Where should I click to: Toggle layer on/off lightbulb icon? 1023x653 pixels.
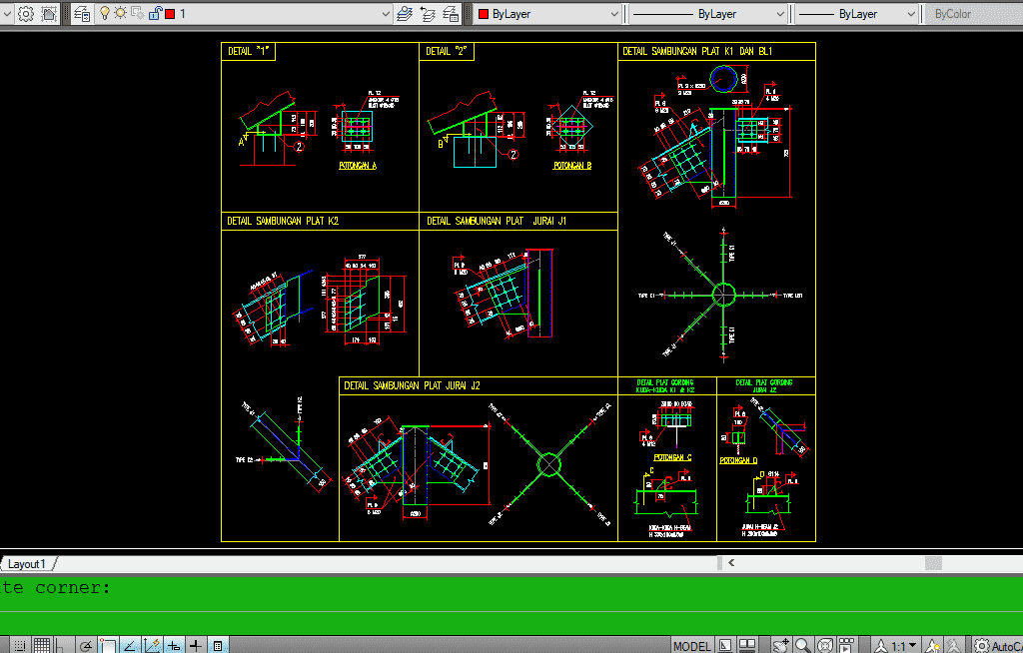click(x=105, y=14)
